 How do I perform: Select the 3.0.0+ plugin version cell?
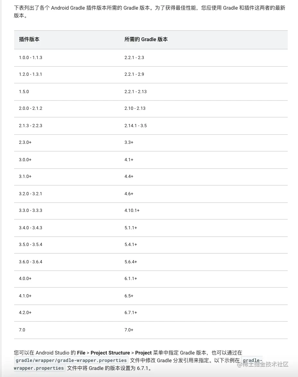[25, 160]
